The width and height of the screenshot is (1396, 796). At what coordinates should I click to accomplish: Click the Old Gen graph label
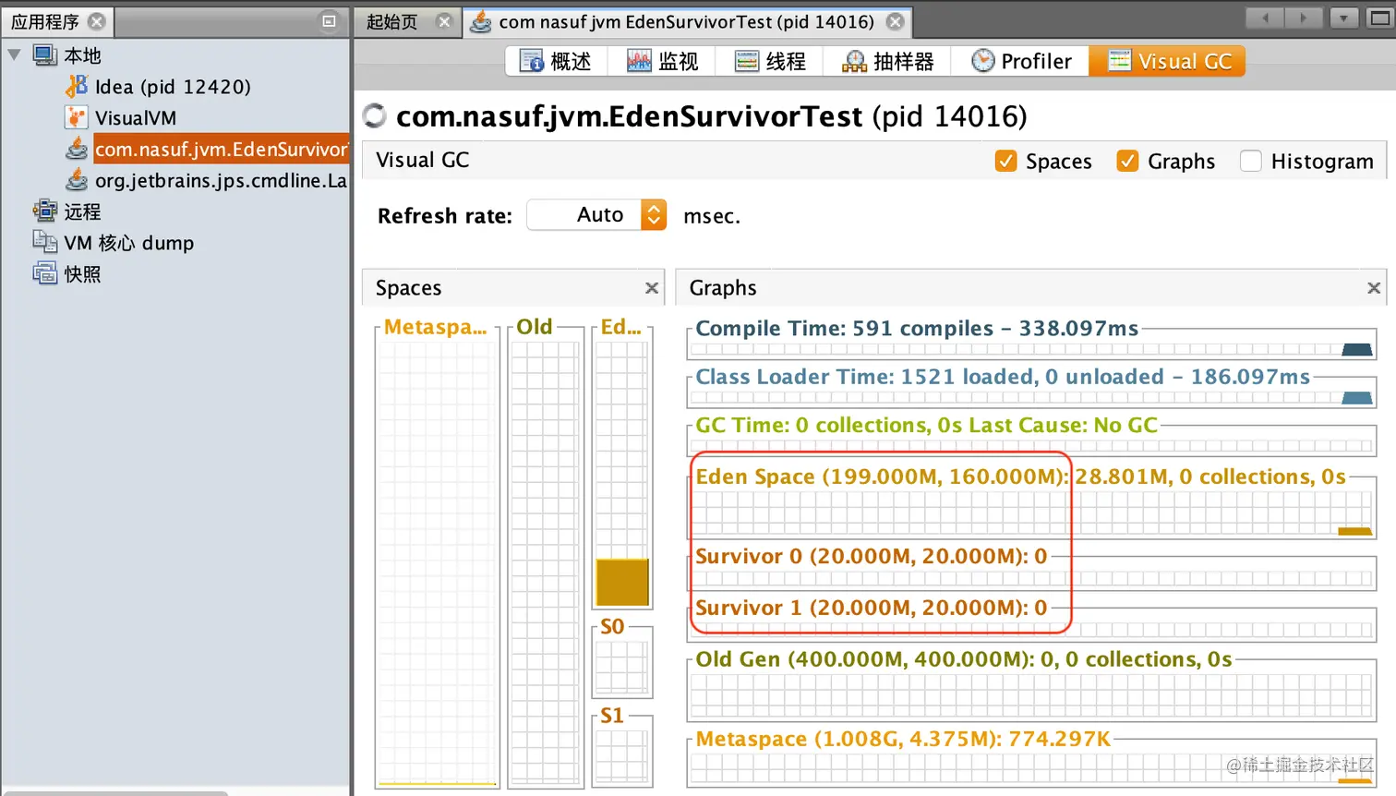coord(963,659)
